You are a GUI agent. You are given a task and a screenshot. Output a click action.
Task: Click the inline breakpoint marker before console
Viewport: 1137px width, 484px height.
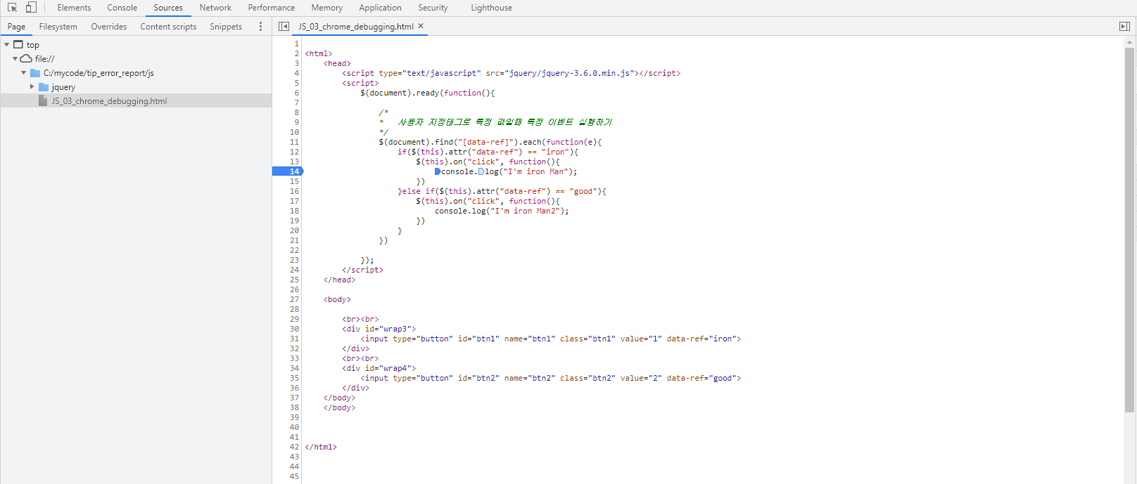pyautogui.click(x=438, y=171)
